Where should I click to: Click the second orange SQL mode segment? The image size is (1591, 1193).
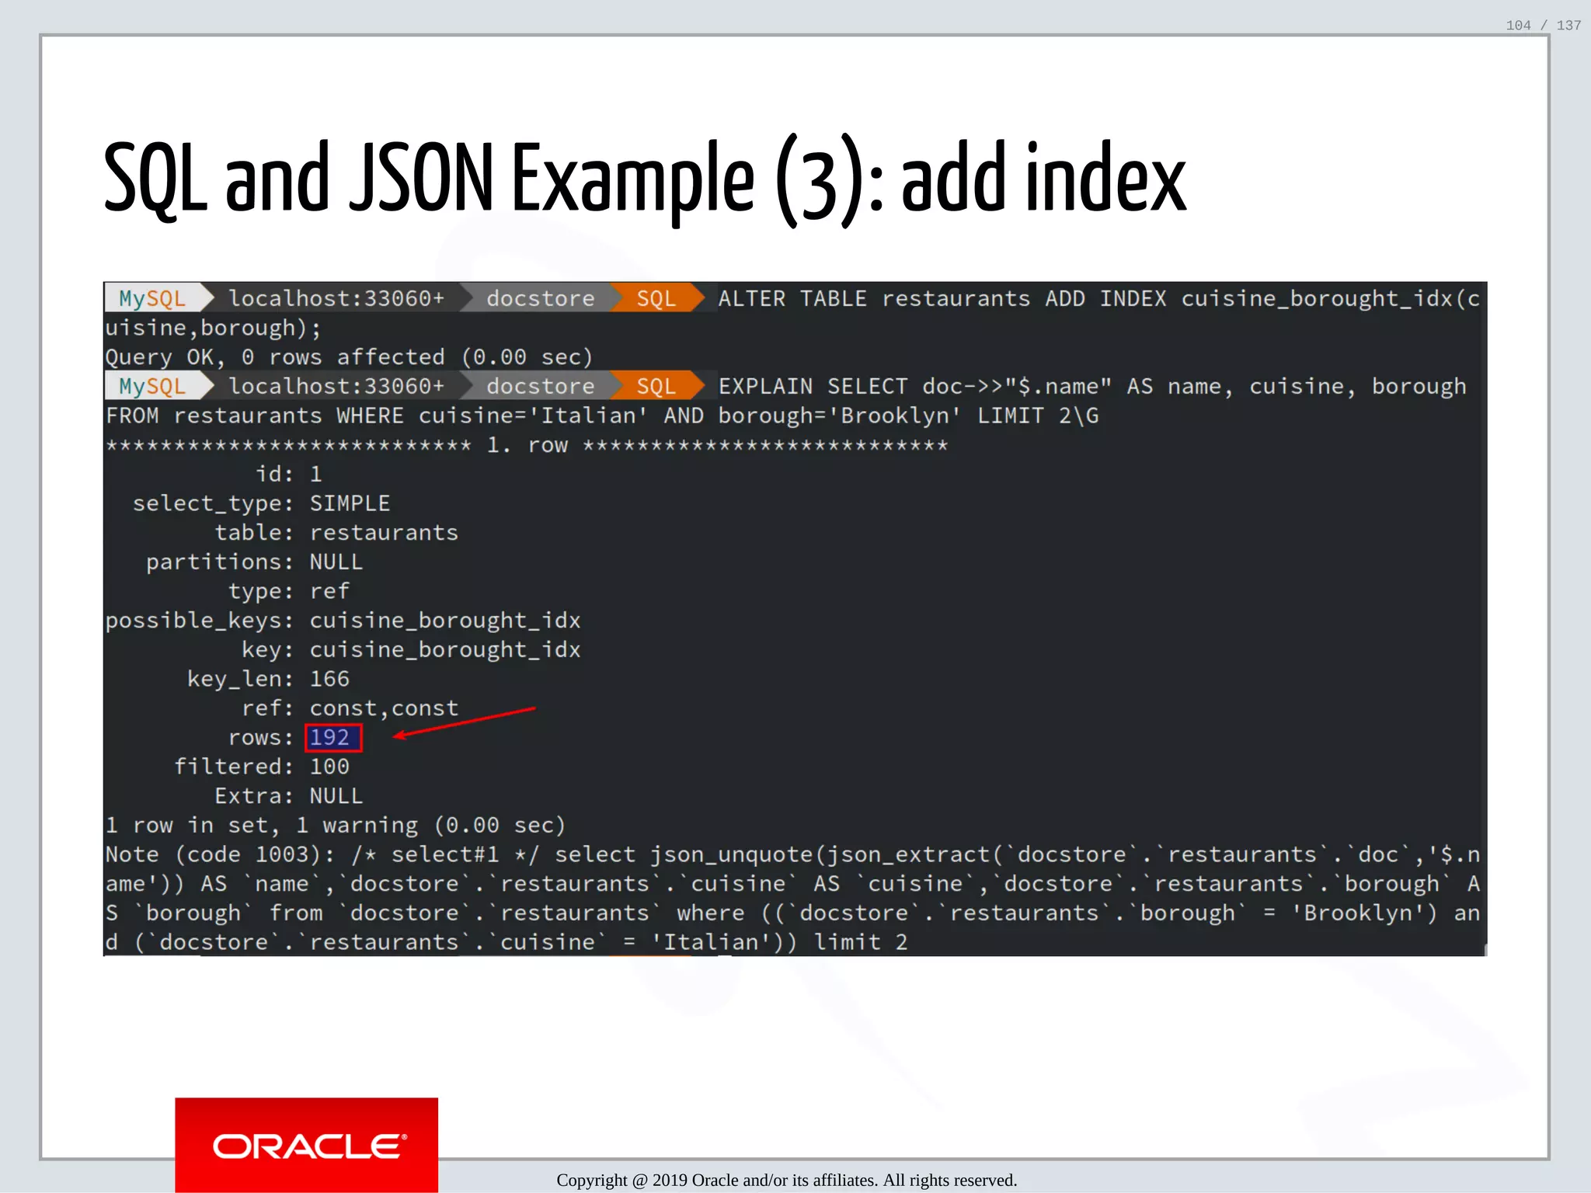(656, 386)
